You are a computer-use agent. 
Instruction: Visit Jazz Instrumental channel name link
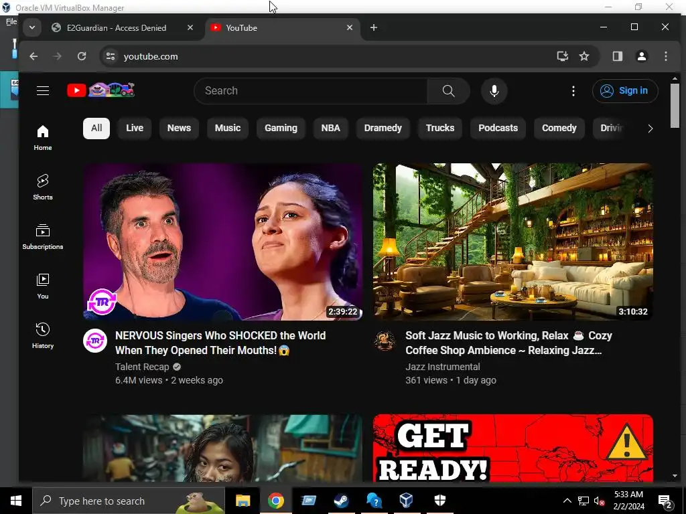[443, 367]
